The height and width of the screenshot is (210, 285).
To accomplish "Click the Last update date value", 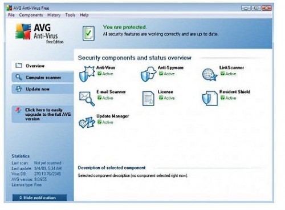I will coord(48,168).
